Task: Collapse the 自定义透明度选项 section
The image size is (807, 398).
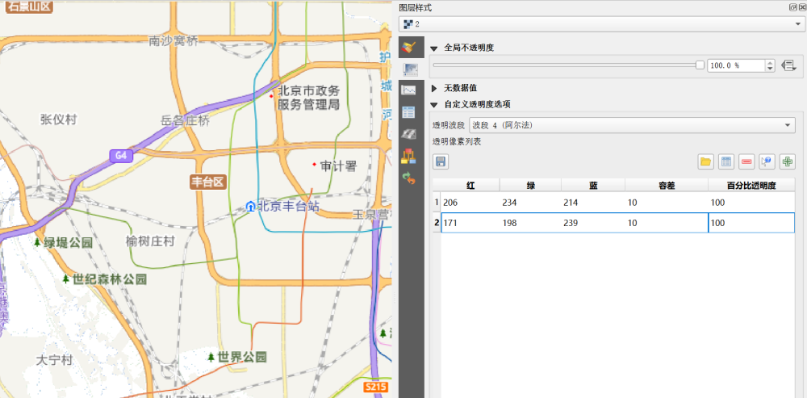Action: 434,104
